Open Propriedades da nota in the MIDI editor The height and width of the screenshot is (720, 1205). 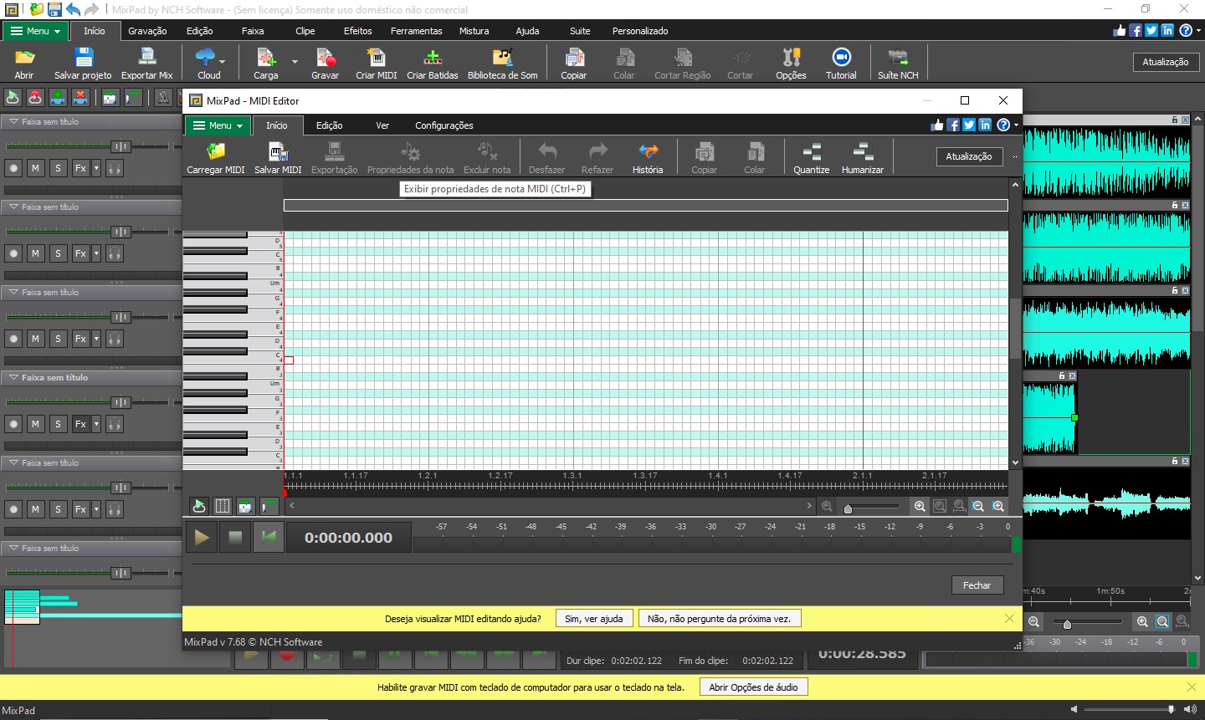(x=410, y=157)
